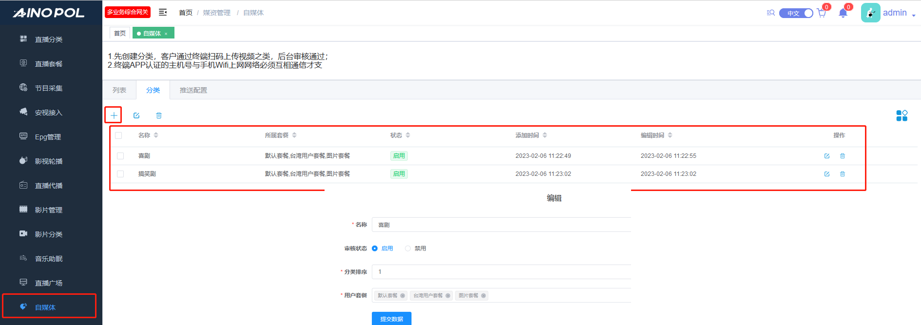The height and width of the screenshot is (325, 921).
Task: Select the 禁用 radio button
Action: point(408,249)
